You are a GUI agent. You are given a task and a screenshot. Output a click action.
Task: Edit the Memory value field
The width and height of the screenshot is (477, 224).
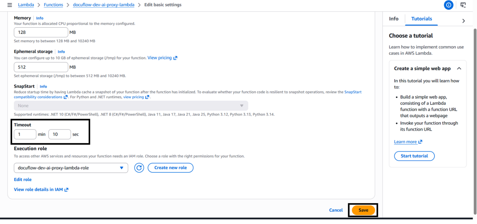(x=41, y=32)
